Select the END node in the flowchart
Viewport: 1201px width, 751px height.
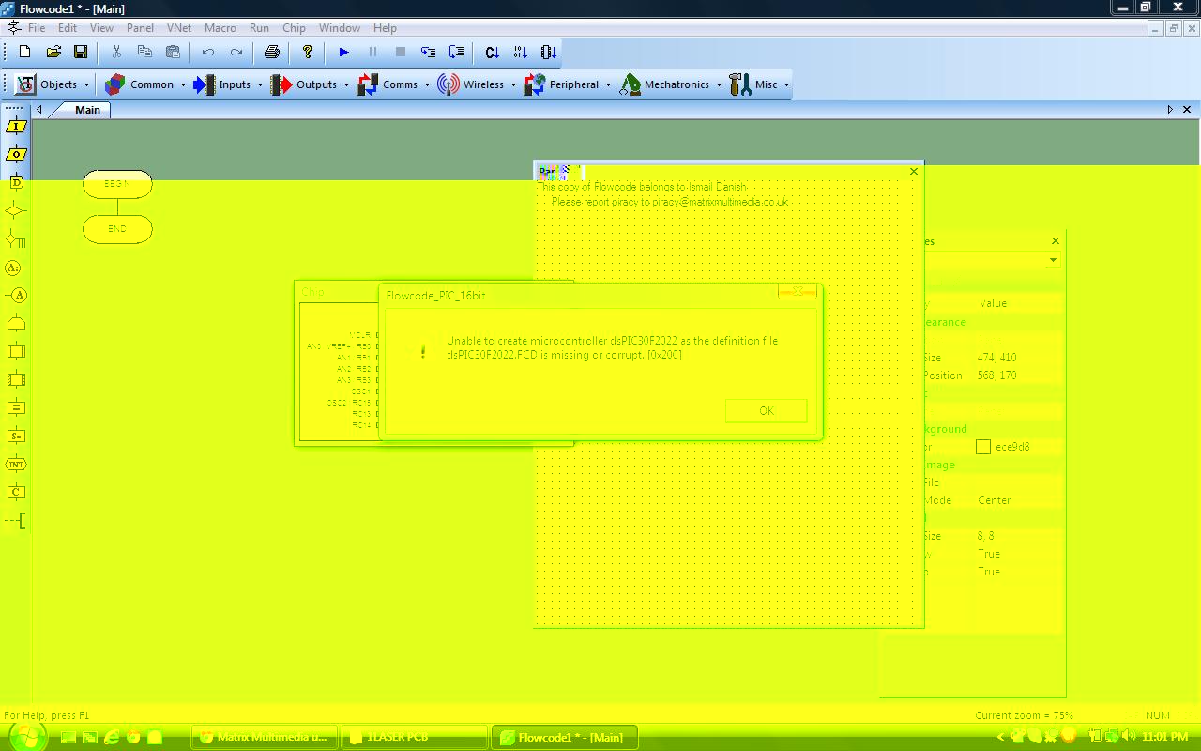pos(117,229)
